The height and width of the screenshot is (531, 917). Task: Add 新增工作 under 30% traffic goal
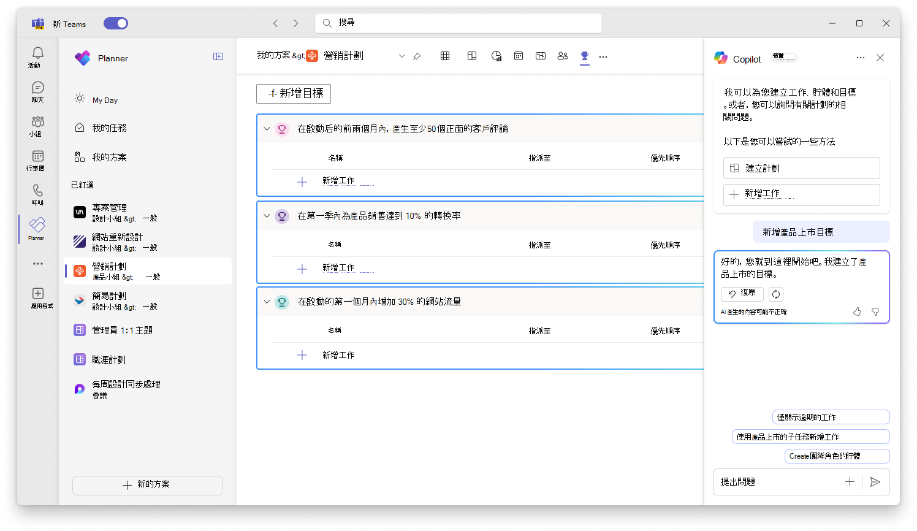(338, 355)
